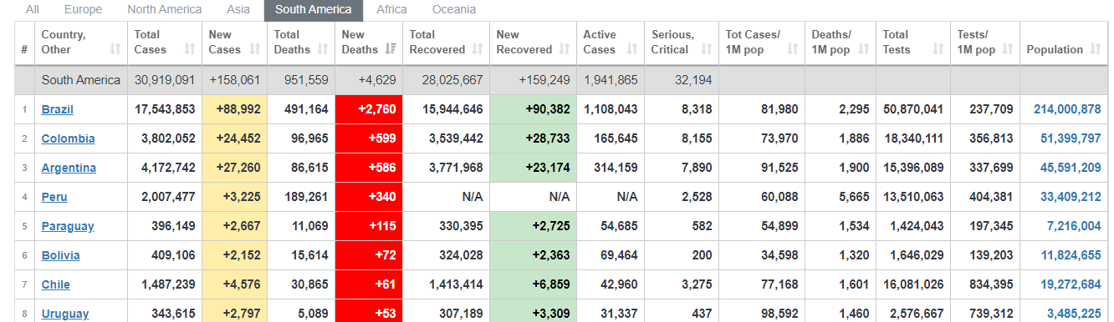The width and height of the screenshot is (1114, 322).
Task: Click Brazil's new cases cell +88,992
Action: point(234,109)
